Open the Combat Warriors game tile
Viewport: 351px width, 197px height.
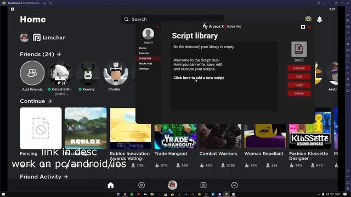pos(220,136)
